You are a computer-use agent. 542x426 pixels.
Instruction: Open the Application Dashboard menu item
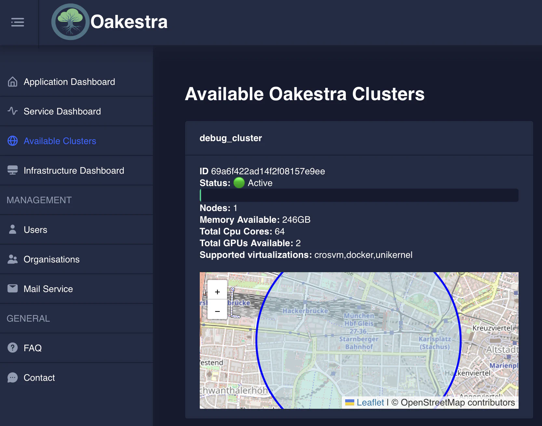point(69,82)
